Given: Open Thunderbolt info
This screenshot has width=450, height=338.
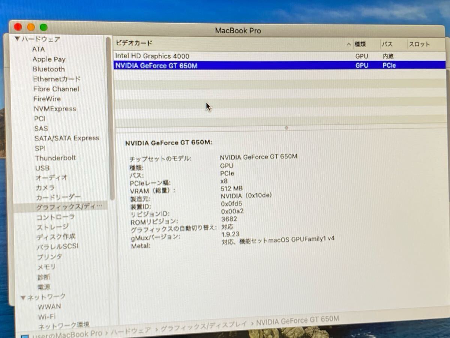Looking at the screenshot, I should (55, 158).
